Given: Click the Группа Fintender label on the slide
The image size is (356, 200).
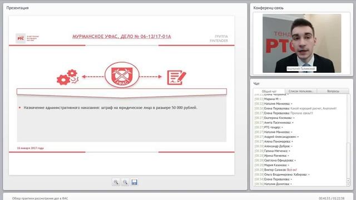Looking at the screenshot, I should [219, 38].
